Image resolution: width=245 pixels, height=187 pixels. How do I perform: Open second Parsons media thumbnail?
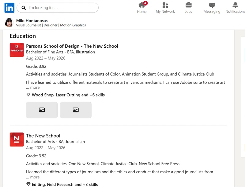pyautogui.click(x=76, y=110)
